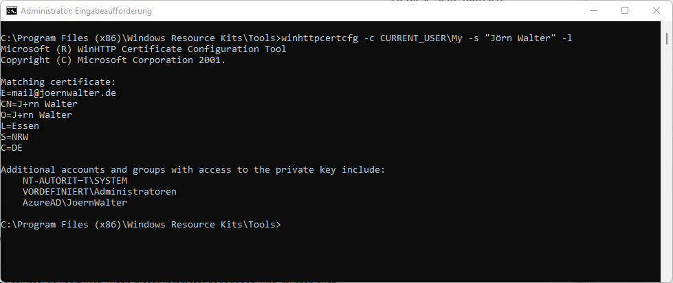This screenshot has height=283, width=673.
Task: Maximize the Eingabeaufforderung window
Action: click(x=624, y=11)
